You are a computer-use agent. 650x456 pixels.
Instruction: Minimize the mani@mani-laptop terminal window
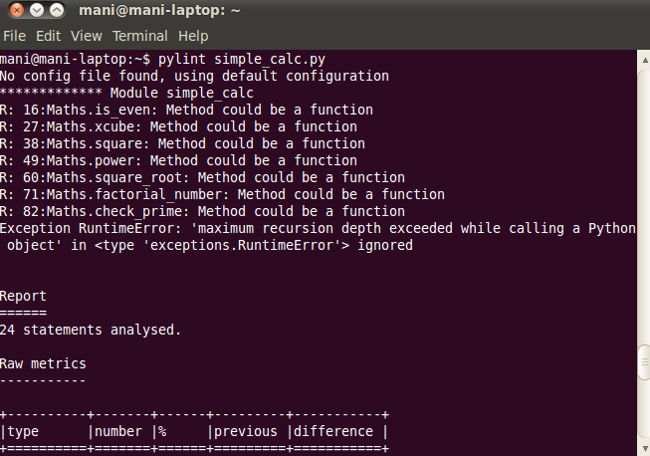[x=36, y=11]
